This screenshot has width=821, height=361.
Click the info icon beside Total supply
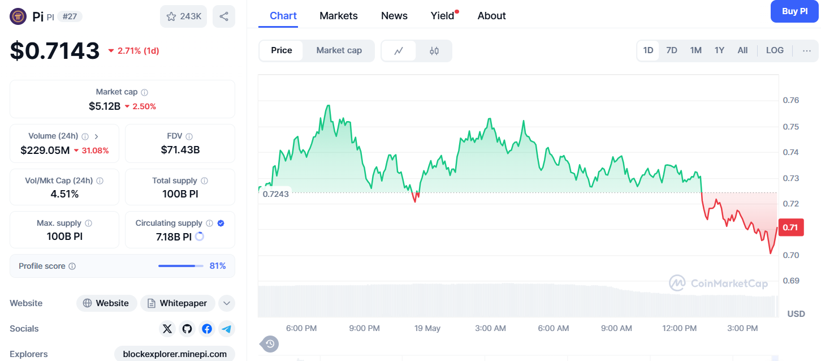point(204,181)
